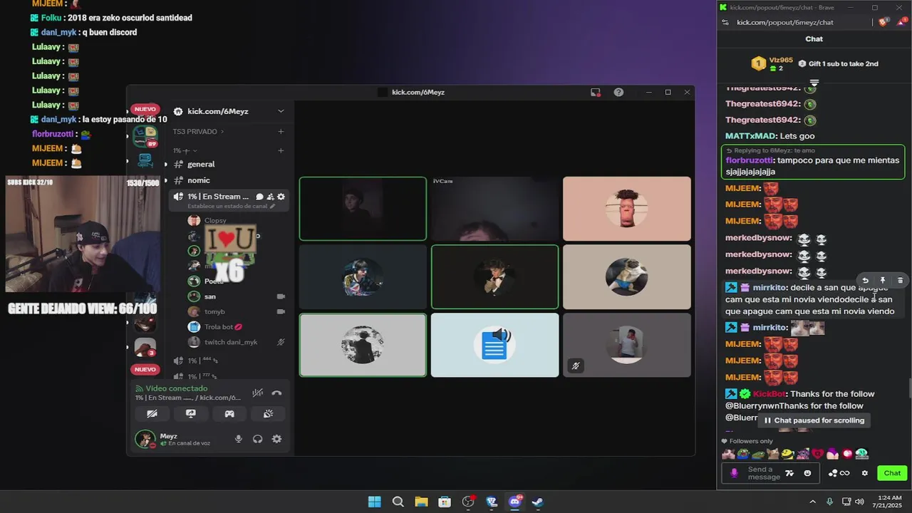Click bottom NUEVO unread badge in server list
This screenshot has height=513, width=912.
(x=145, y=369)
